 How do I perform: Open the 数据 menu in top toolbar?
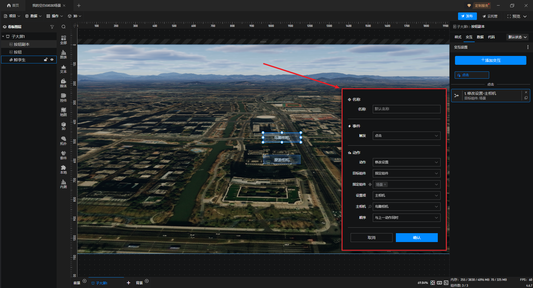pos(33,16)
